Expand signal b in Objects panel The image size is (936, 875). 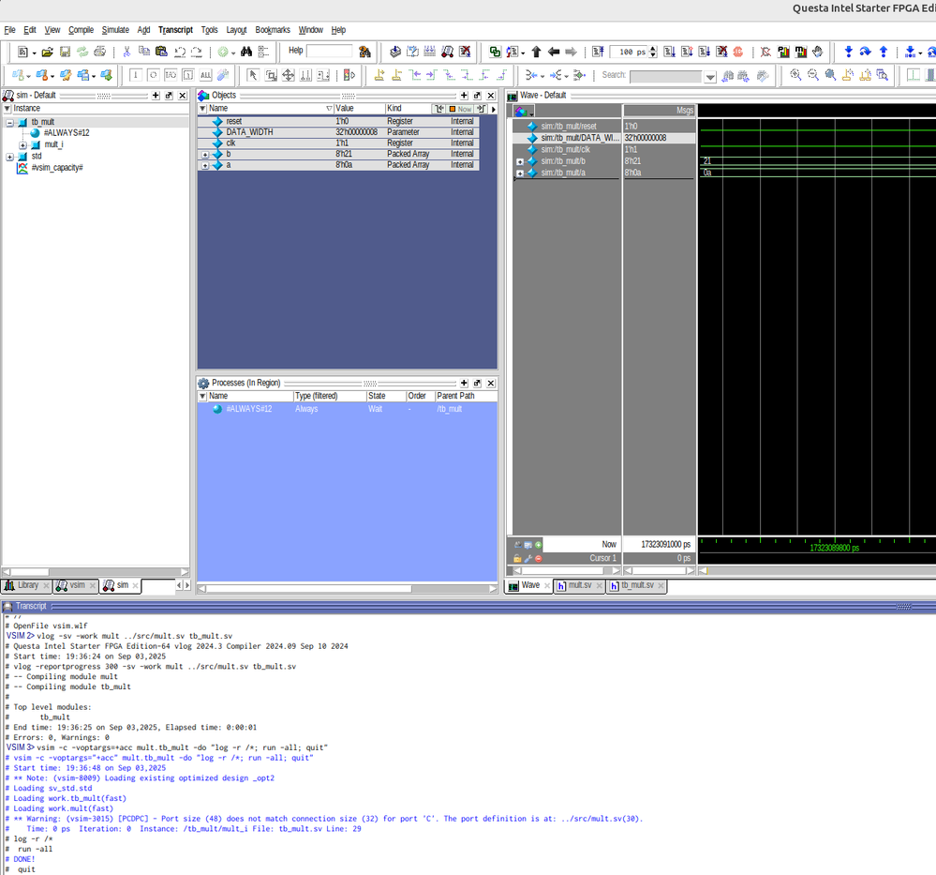tap(205, 154)
